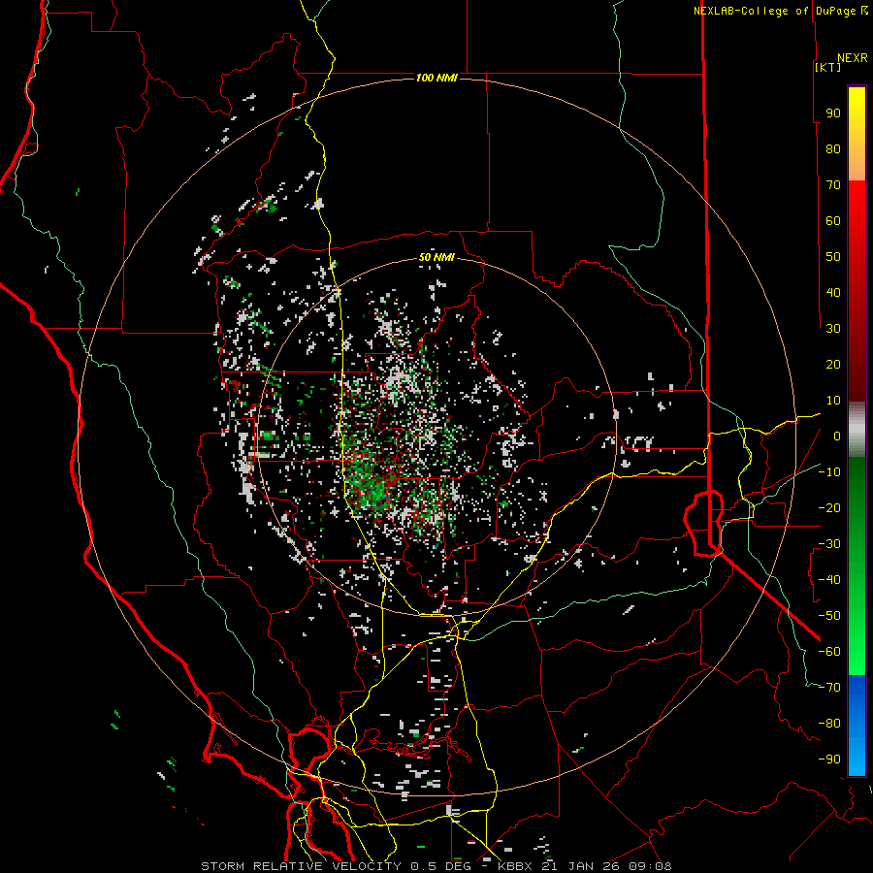This screenshot has width=873, height=873.
Task: Click the 21 JAN 26 date text
Action: (580, 866)
